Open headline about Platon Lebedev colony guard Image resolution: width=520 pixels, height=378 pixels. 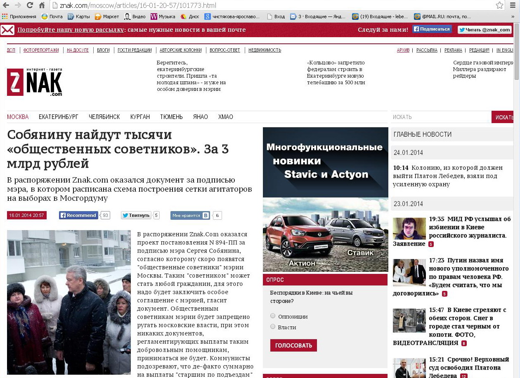tap(448, 176)
